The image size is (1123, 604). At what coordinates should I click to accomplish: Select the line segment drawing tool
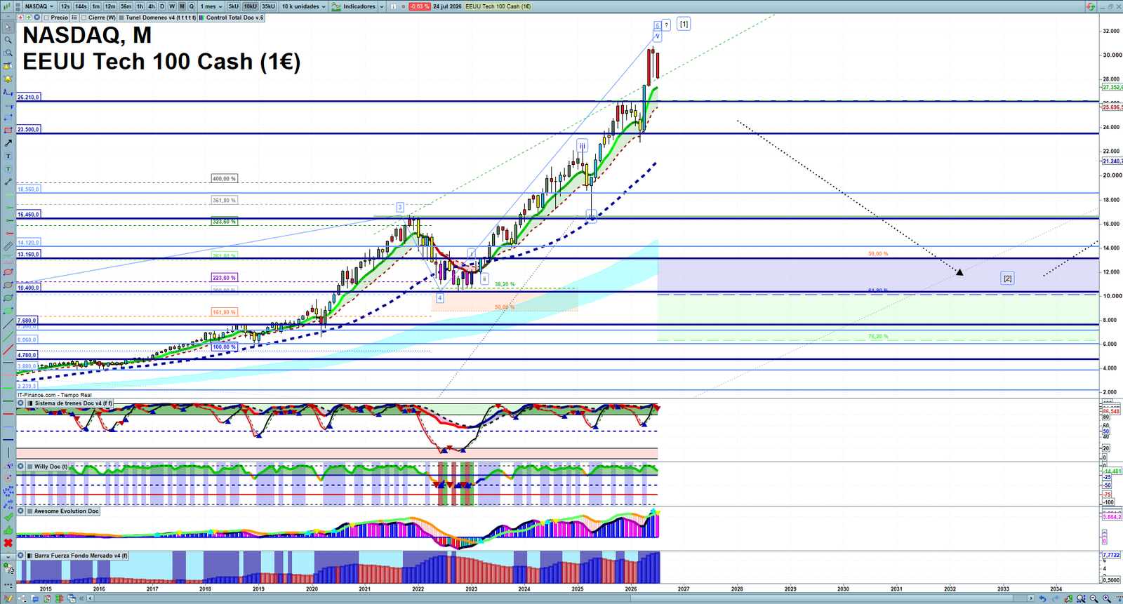pyautogui.click(x=8, y=182)
